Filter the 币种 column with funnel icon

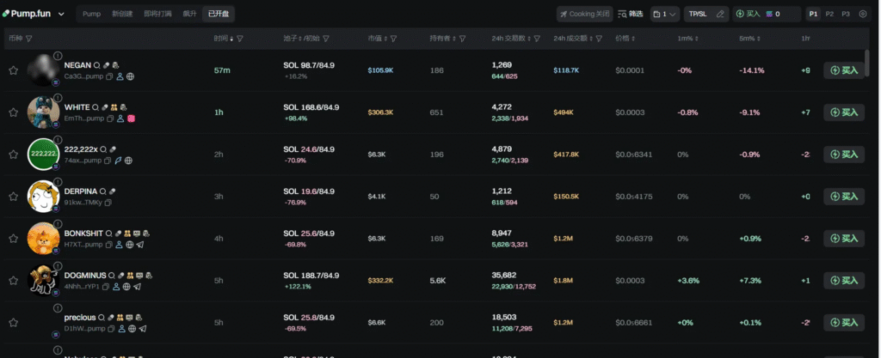[29, 39]
